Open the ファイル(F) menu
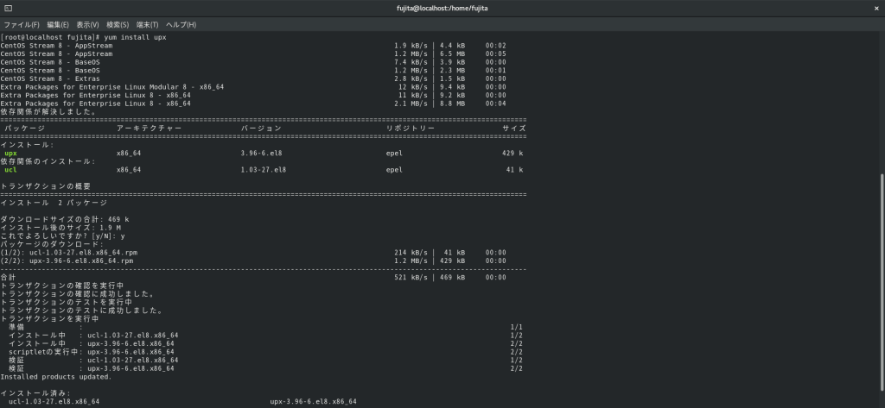Image resolution: width=885 pixels, height=408 pixels. point(21,24)
